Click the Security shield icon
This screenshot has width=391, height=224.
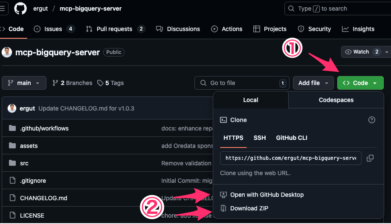tap(301, 29)
